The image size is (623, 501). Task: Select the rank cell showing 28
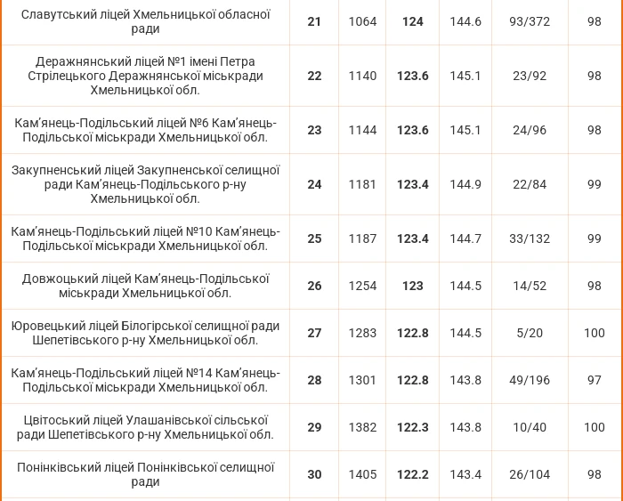314,380
